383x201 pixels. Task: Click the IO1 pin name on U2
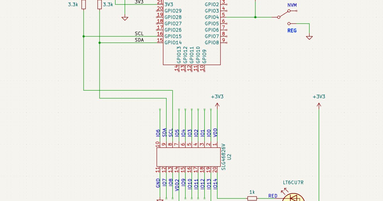202,133
